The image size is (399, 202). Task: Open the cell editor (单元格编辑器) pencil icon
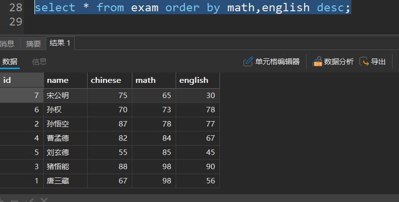point(248,62)
